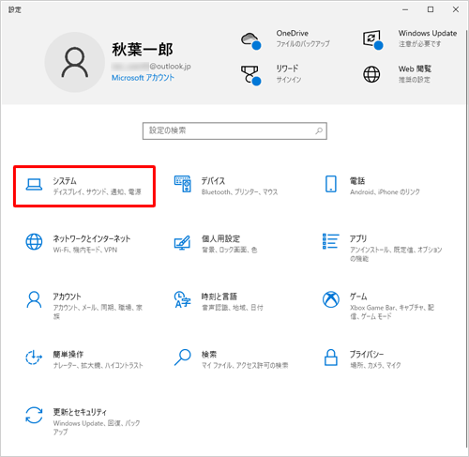Click the OneDrive cloud icon
Image resolution: width=469 pixels, height=457 pixels.
click(x=250, y=40)
